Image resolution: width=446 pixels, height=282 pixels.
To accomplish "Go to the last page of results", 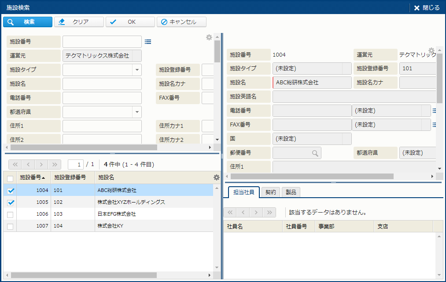I will pos(55,164).
